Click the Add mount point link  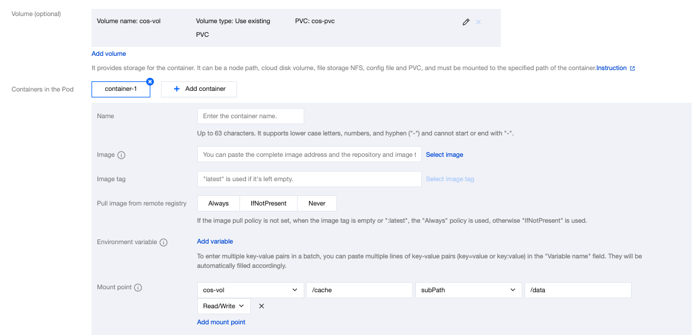pyautogui.click(x=221, y=322)
